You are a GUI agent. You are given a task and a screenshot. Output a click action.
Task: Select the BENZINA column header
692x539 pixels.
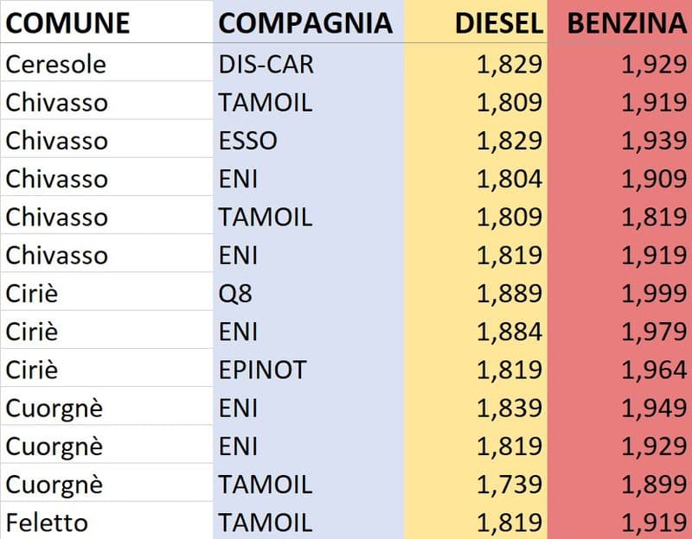[x=626, y=23]
